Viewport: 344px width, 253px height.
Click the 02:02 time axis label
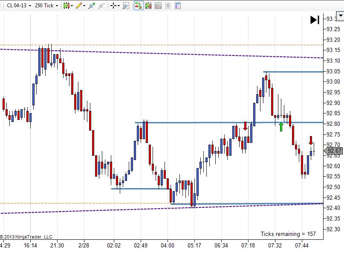pos(114,245)
